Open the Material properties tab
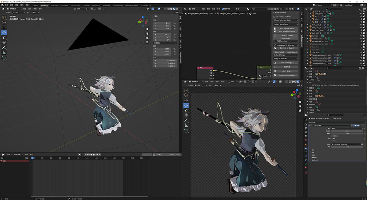This screenshot has height=200, width=367. click(x=306, y=167)
